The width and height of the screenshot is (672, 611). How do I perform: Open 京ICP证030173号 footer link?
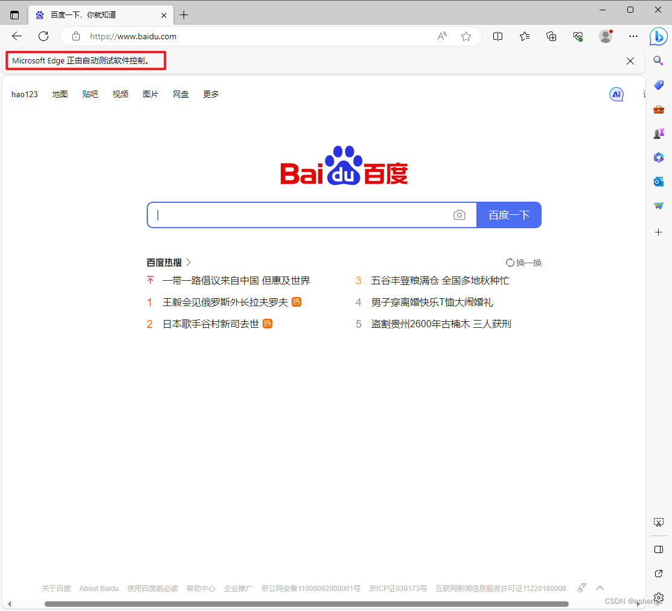[x=398, y=588]
